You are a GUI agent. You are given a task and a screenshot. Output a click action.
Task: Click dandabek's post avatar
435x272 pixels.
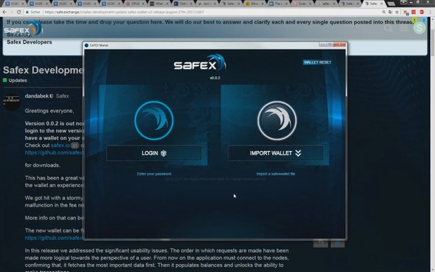tap(12, 101)
